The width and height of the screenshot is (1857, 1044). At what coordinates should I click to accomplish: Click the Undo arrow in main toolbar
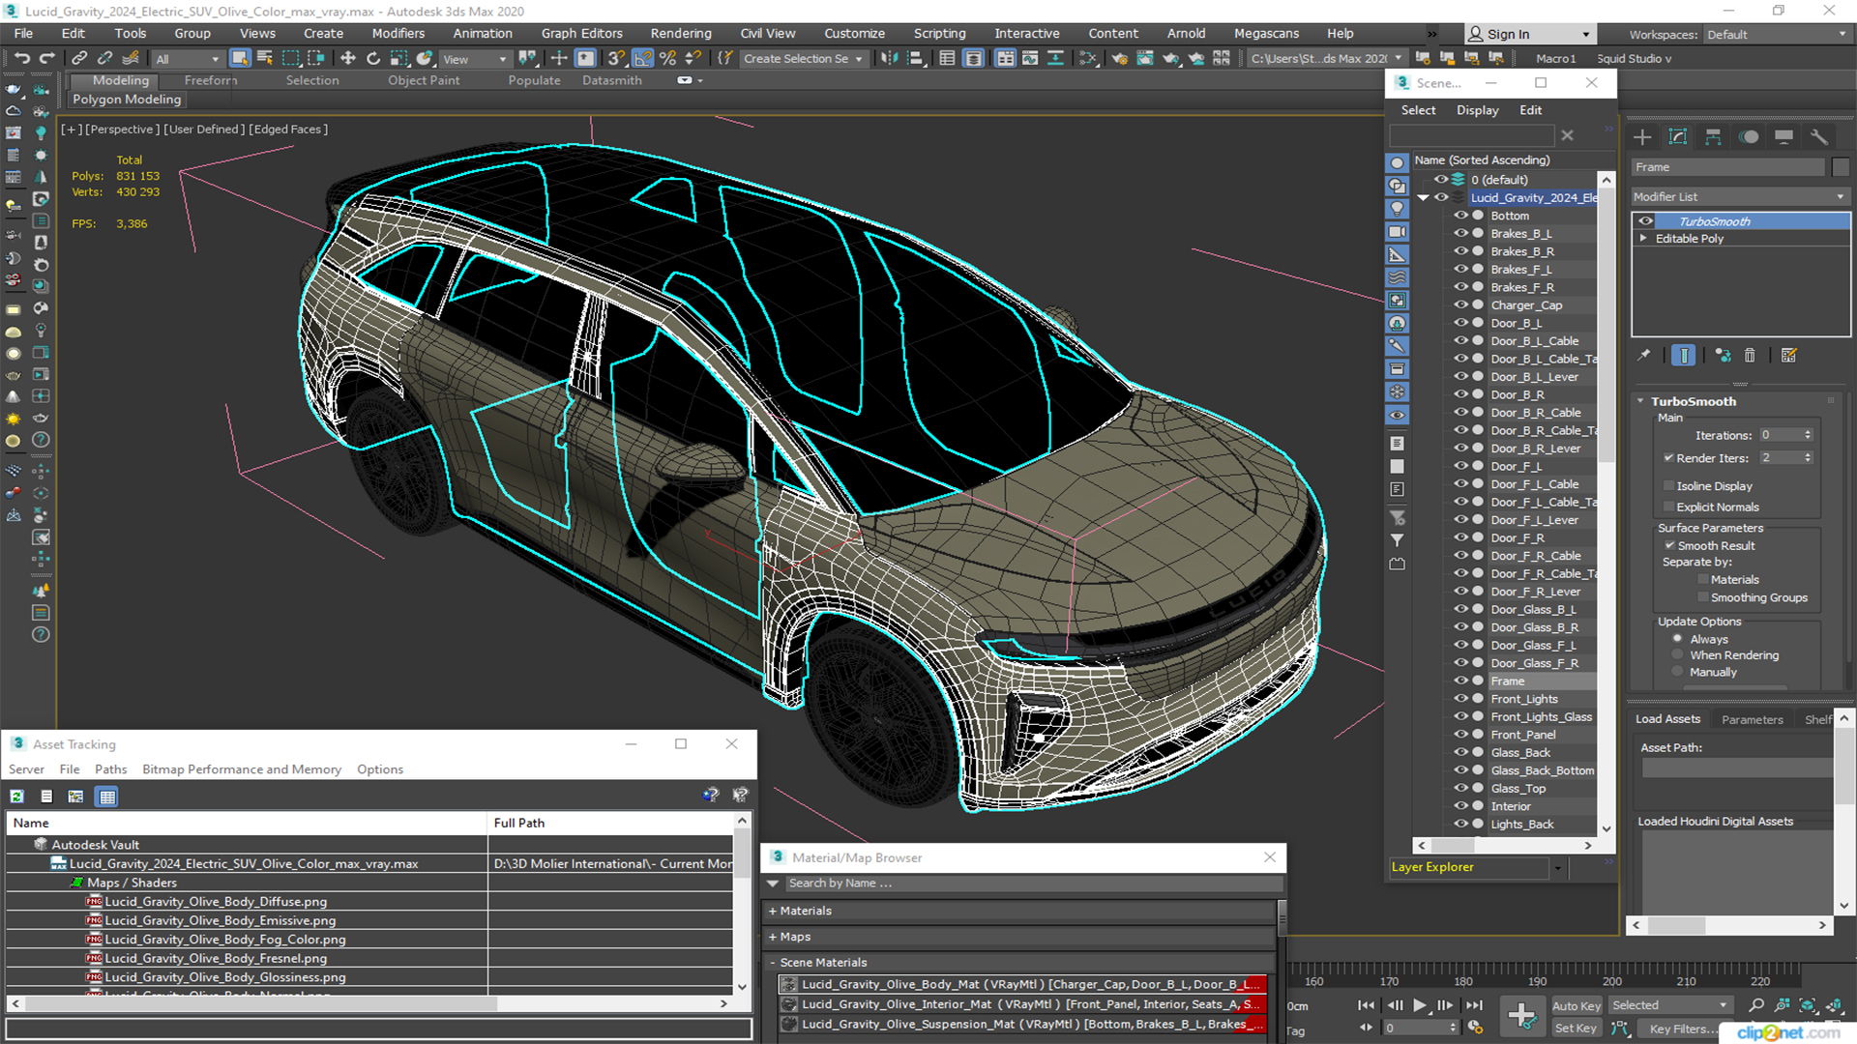click(x=21, y=59)
